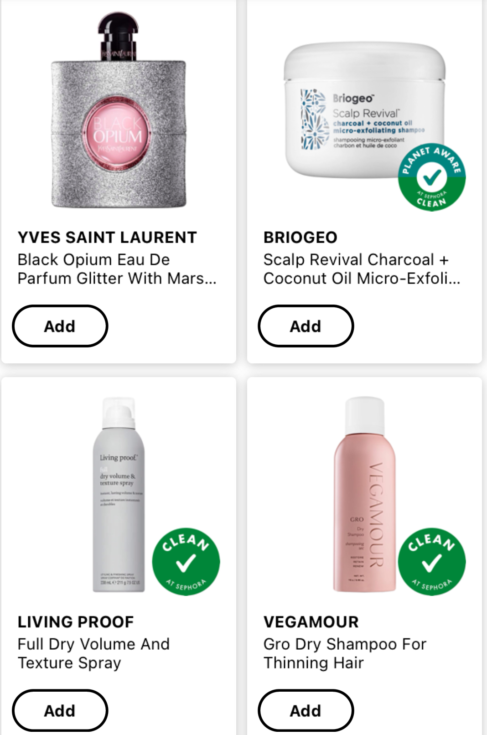The width and height of the screenshot is (487, 735).
Task: Open the VEGAMOUR brand name link
Action: tap(311, 622)
